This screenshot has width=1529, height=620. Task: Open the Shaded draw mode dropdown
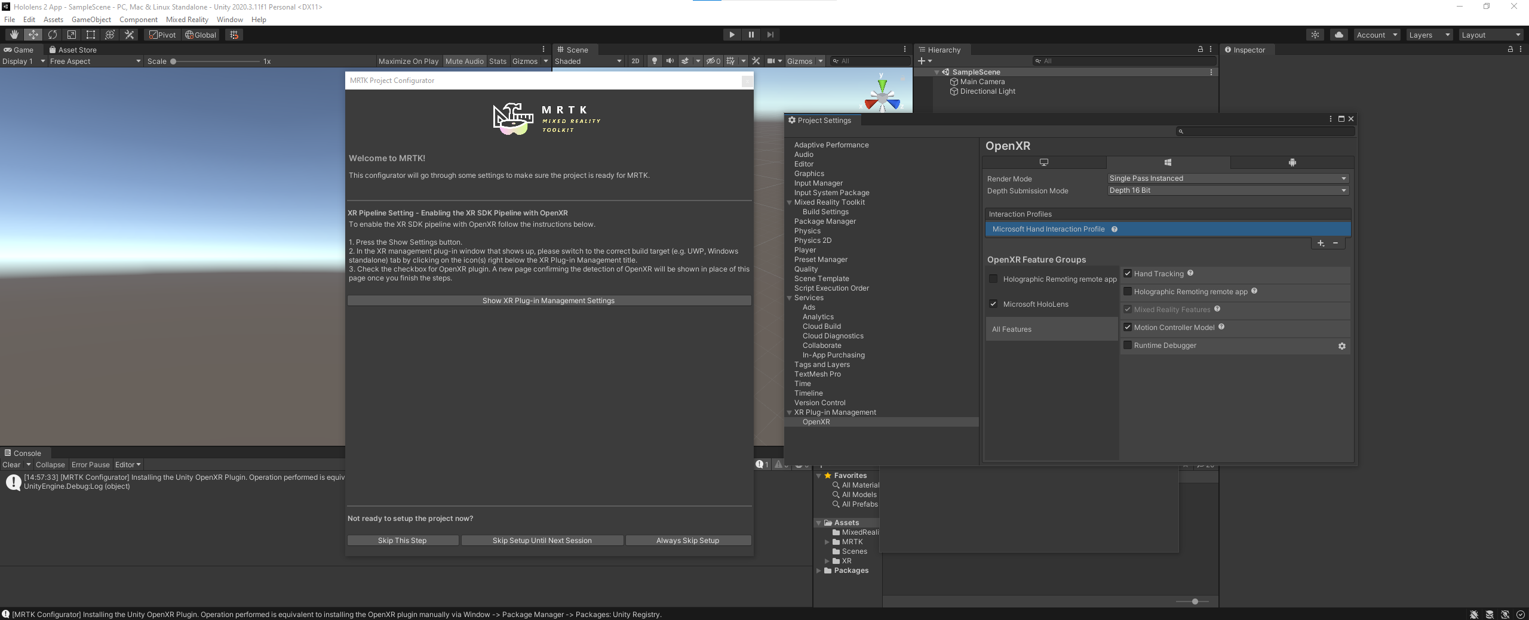[588, 61]
